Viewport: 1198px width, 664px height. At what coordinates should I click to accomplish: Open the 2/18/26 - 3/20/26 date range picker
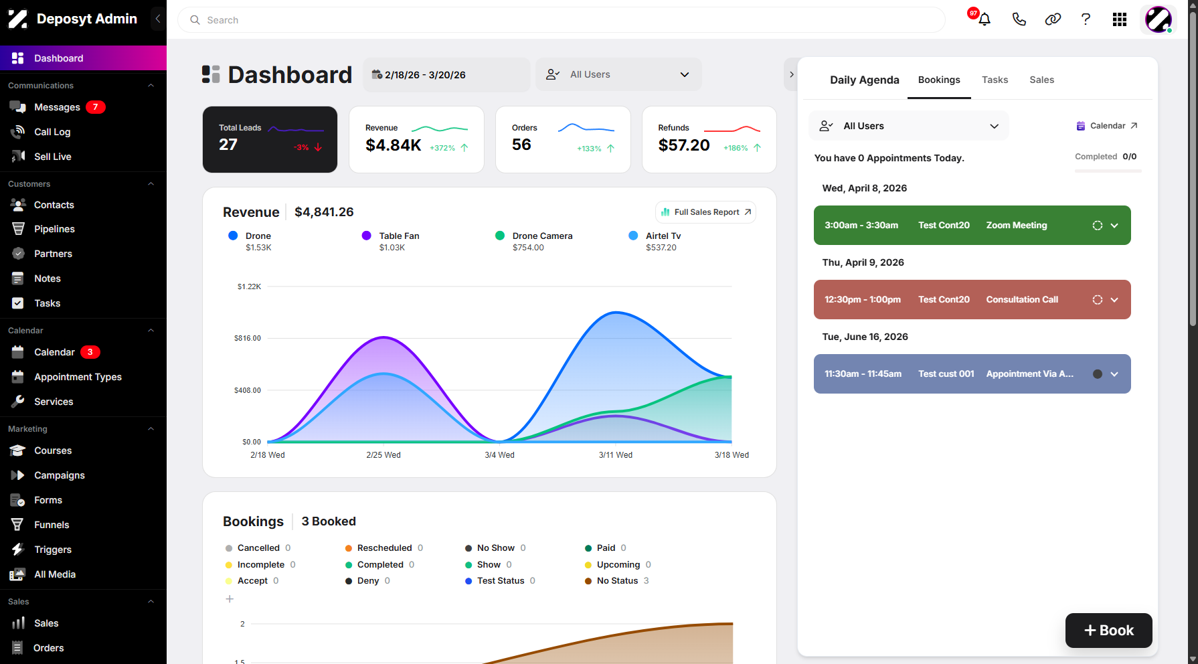[446, 74]
